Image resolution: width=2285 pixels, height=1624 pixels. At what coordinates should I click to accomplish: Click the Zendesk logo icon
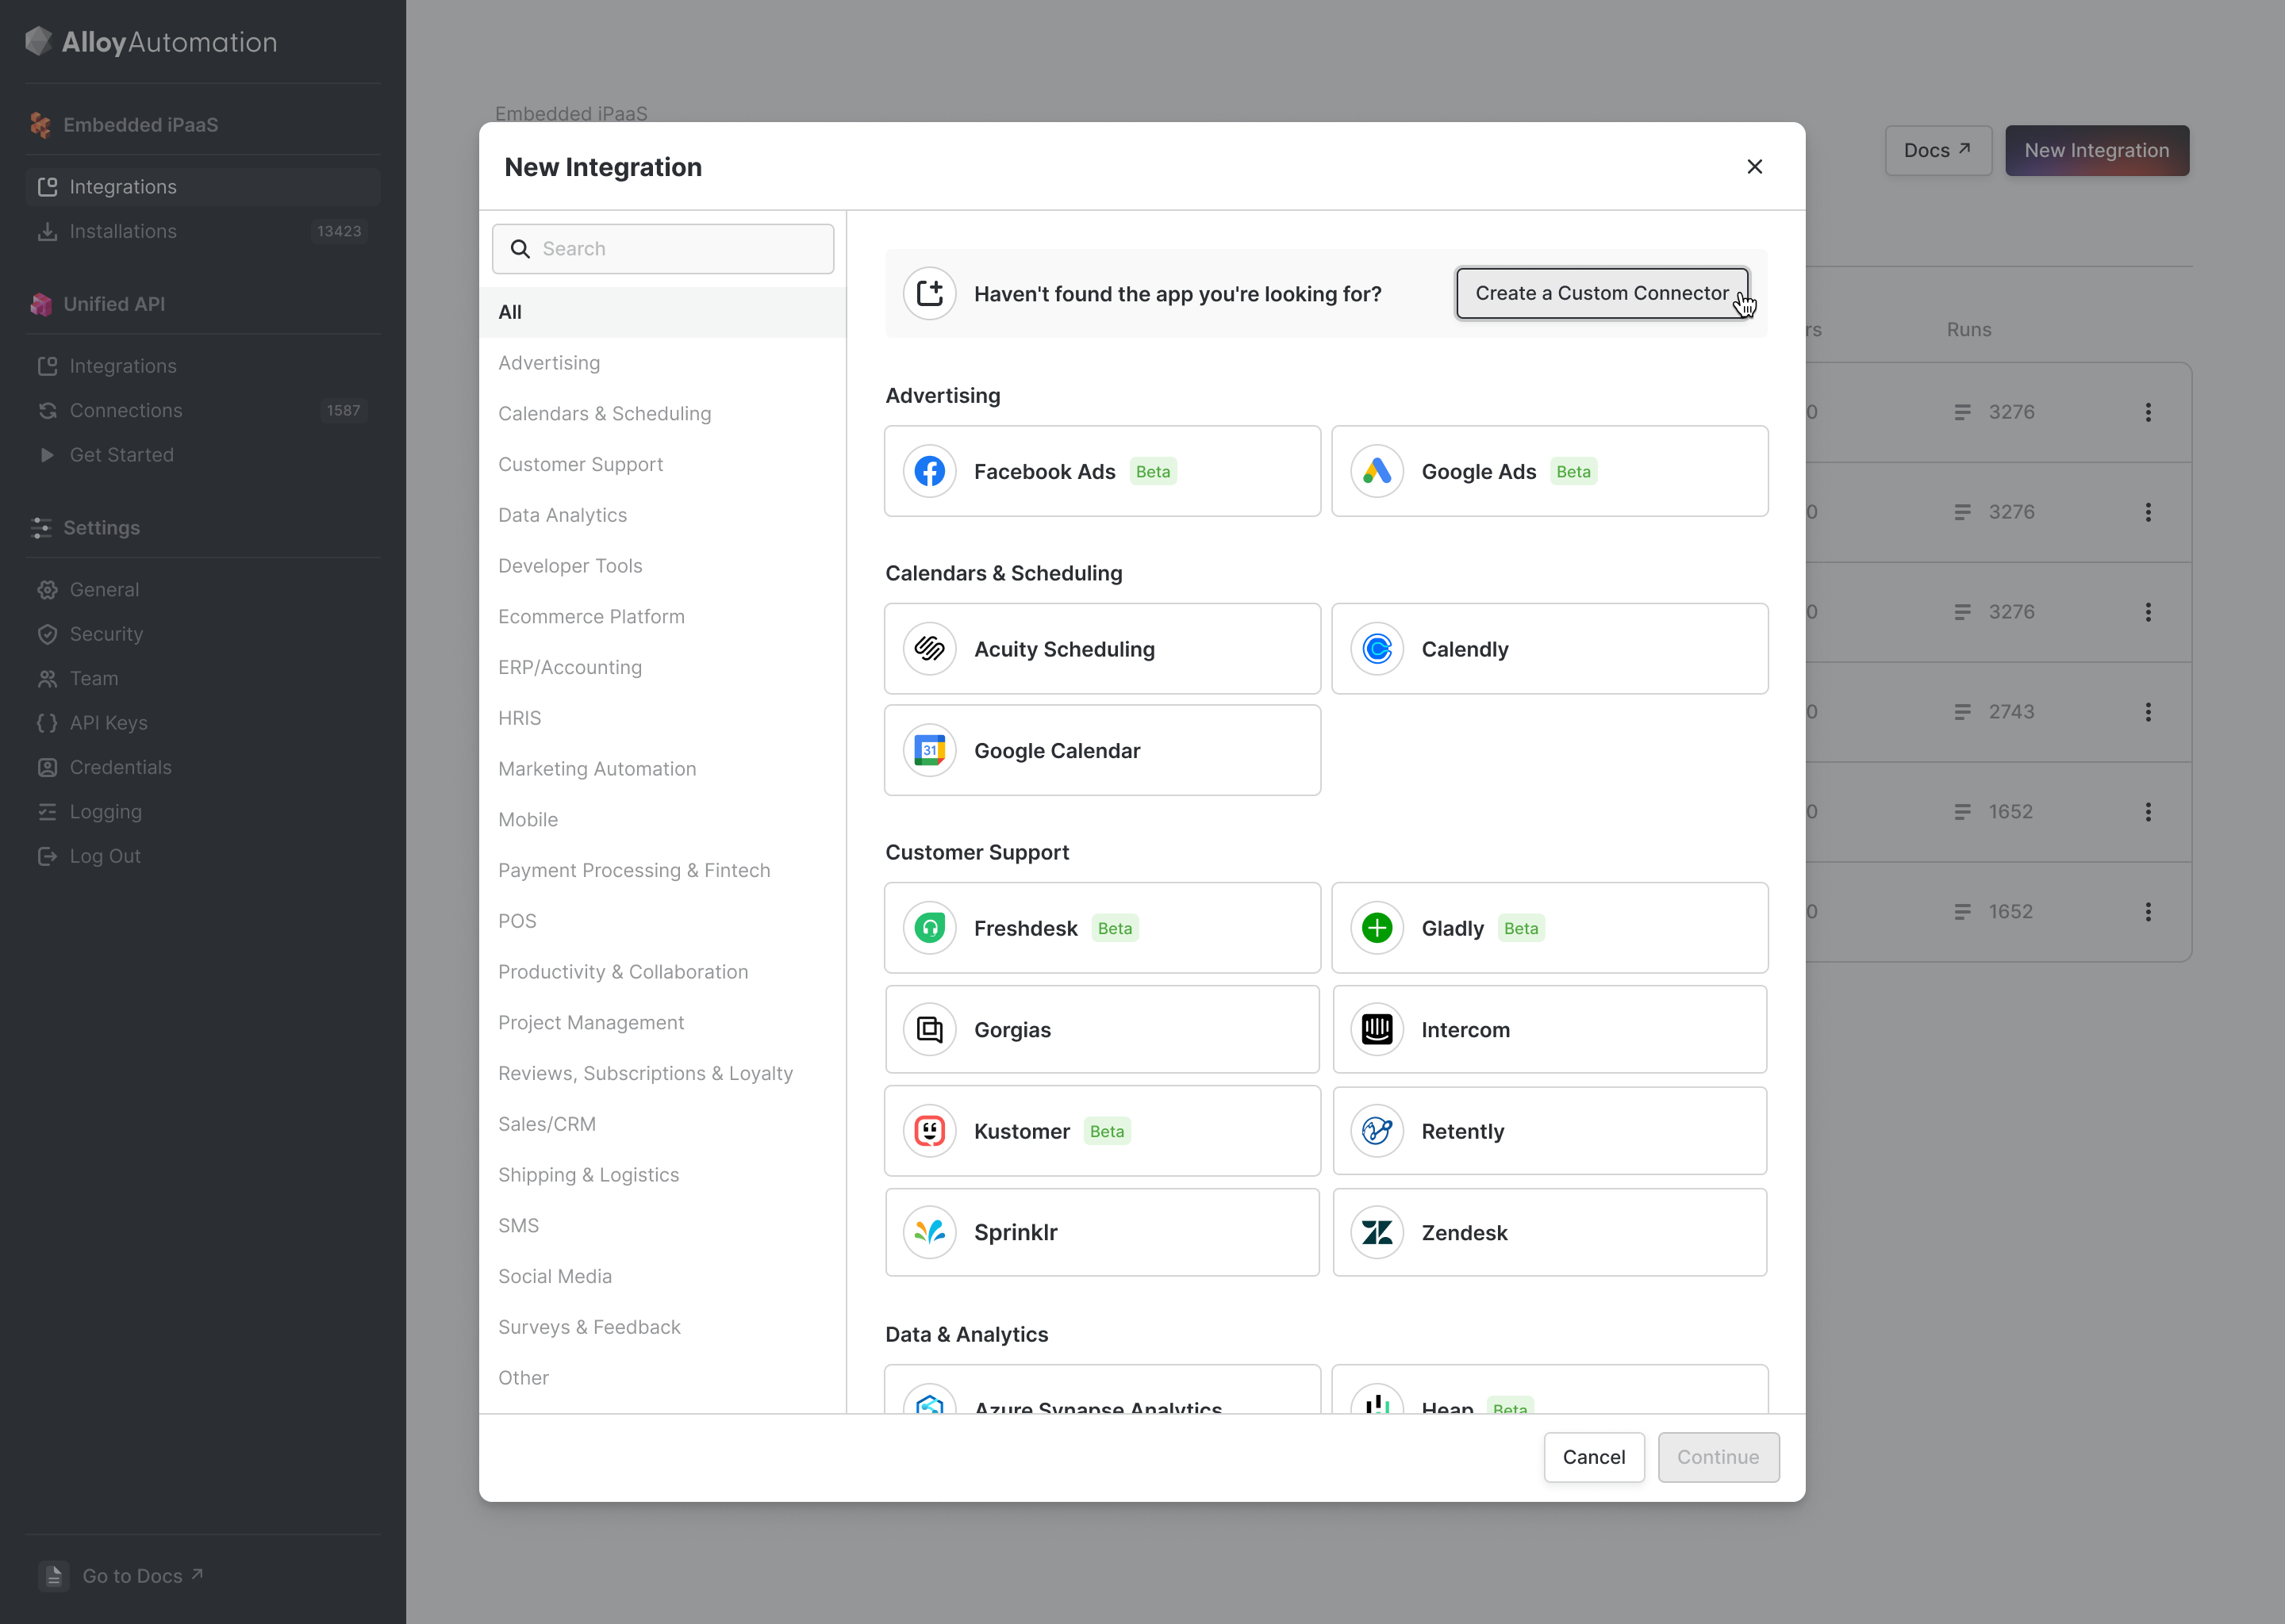click(x=1377, y=1232)
